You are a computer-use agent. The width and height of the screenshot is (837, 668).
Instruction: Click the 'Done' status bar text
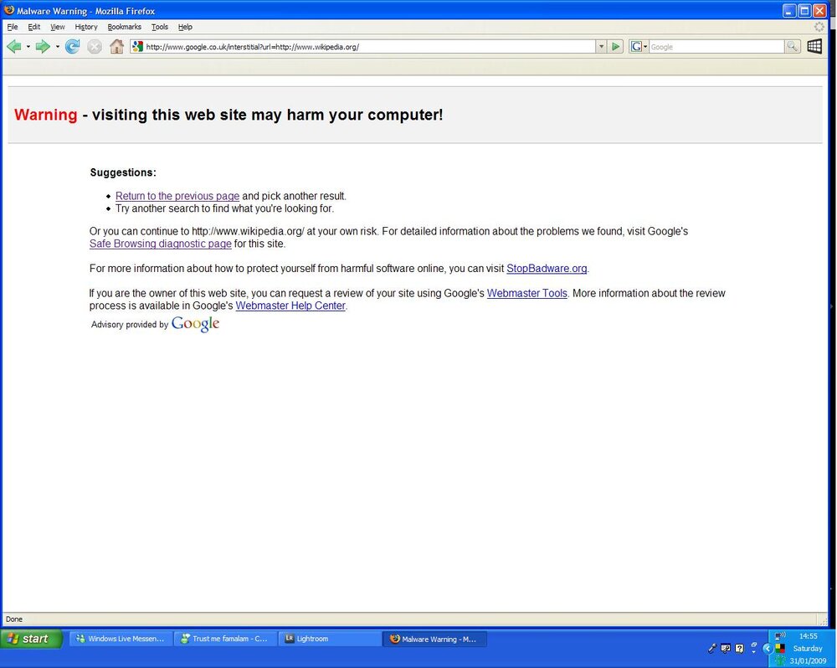coord(14,619)
